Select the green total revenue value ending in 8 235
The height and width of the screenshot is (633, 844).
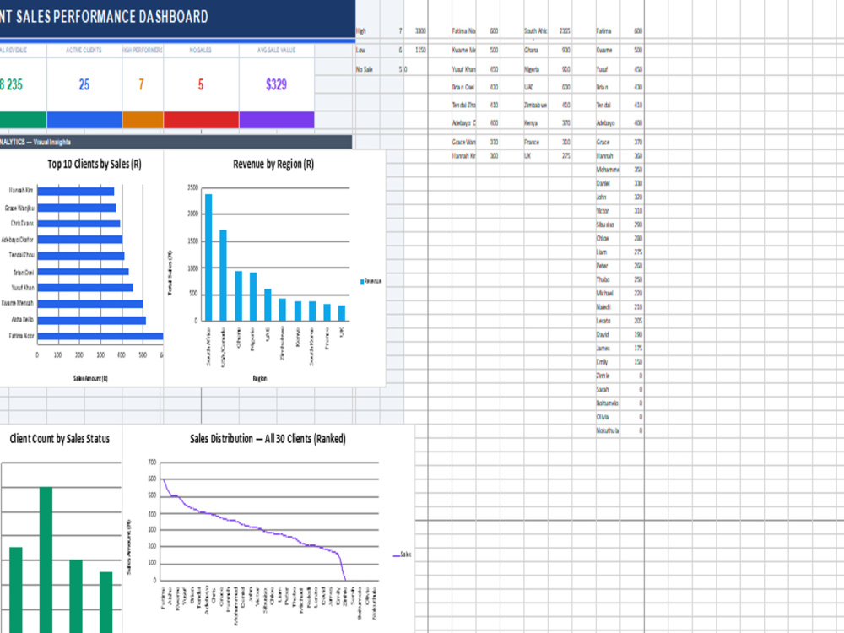pos(23,84)
